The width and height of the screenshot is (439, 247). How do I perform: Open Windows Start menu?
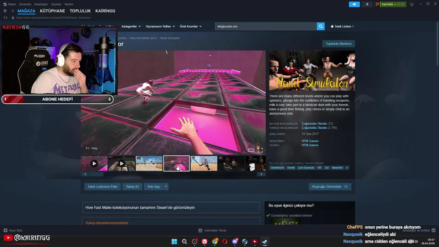pyautogui.click(x=174, y=242)
